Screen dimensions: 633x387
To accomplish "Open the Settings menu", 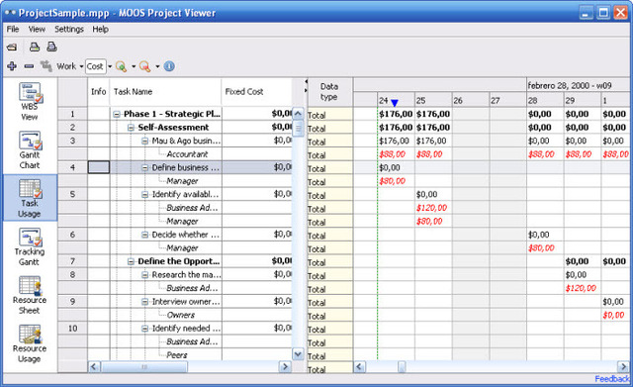I will pyautogui.click(x=69, y=29).
